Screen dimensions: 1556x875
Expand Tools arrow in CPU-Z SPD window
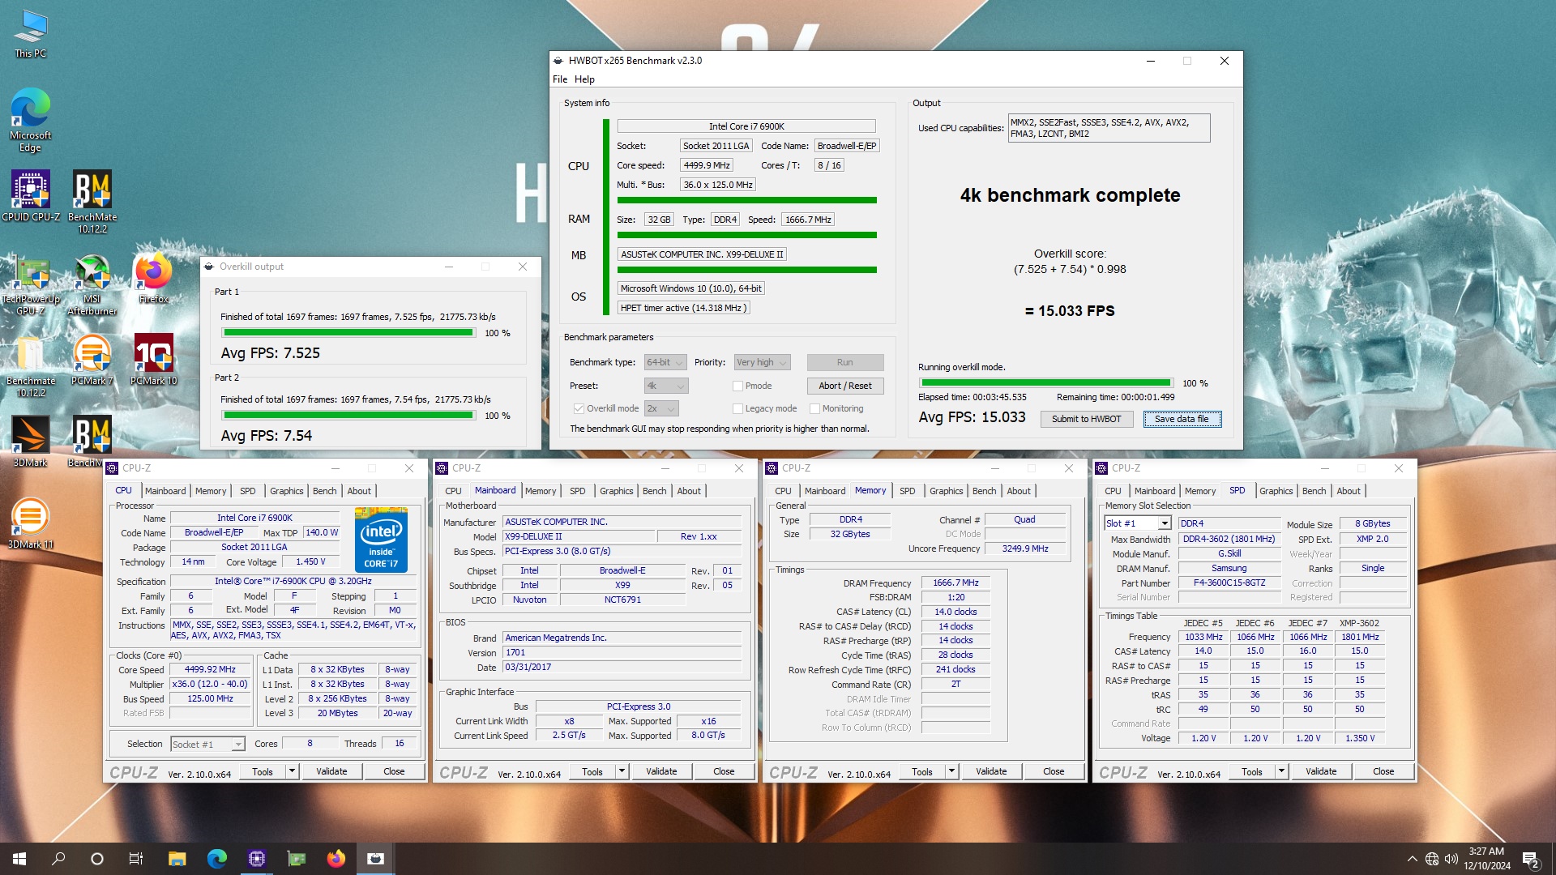(1281, 771)
